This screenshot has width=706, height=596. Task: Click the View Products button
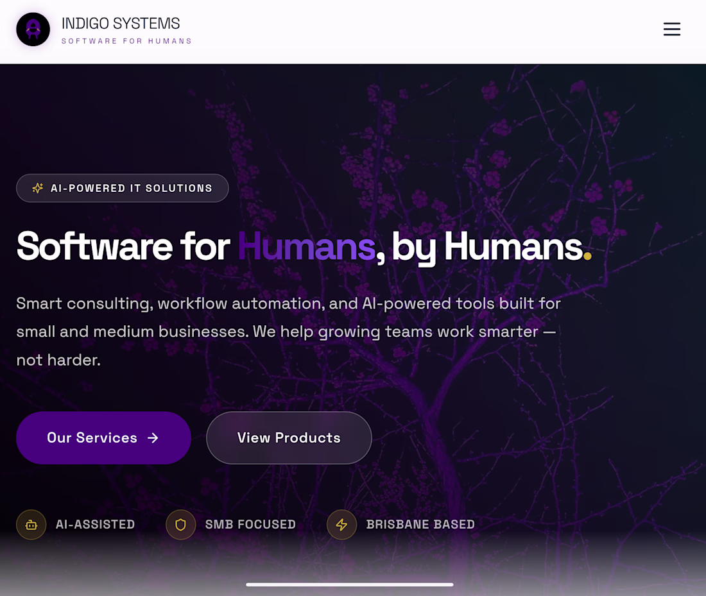coord(289,438)
